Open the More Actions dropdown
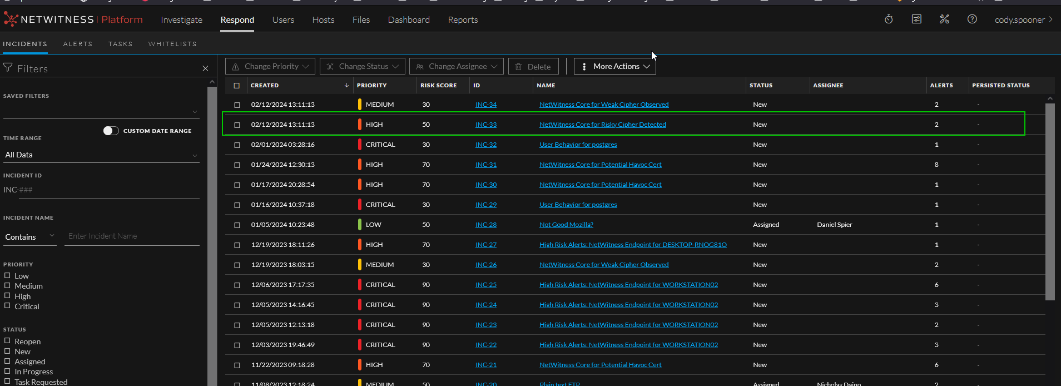The image size is (1061, 386). coord(615,66)
